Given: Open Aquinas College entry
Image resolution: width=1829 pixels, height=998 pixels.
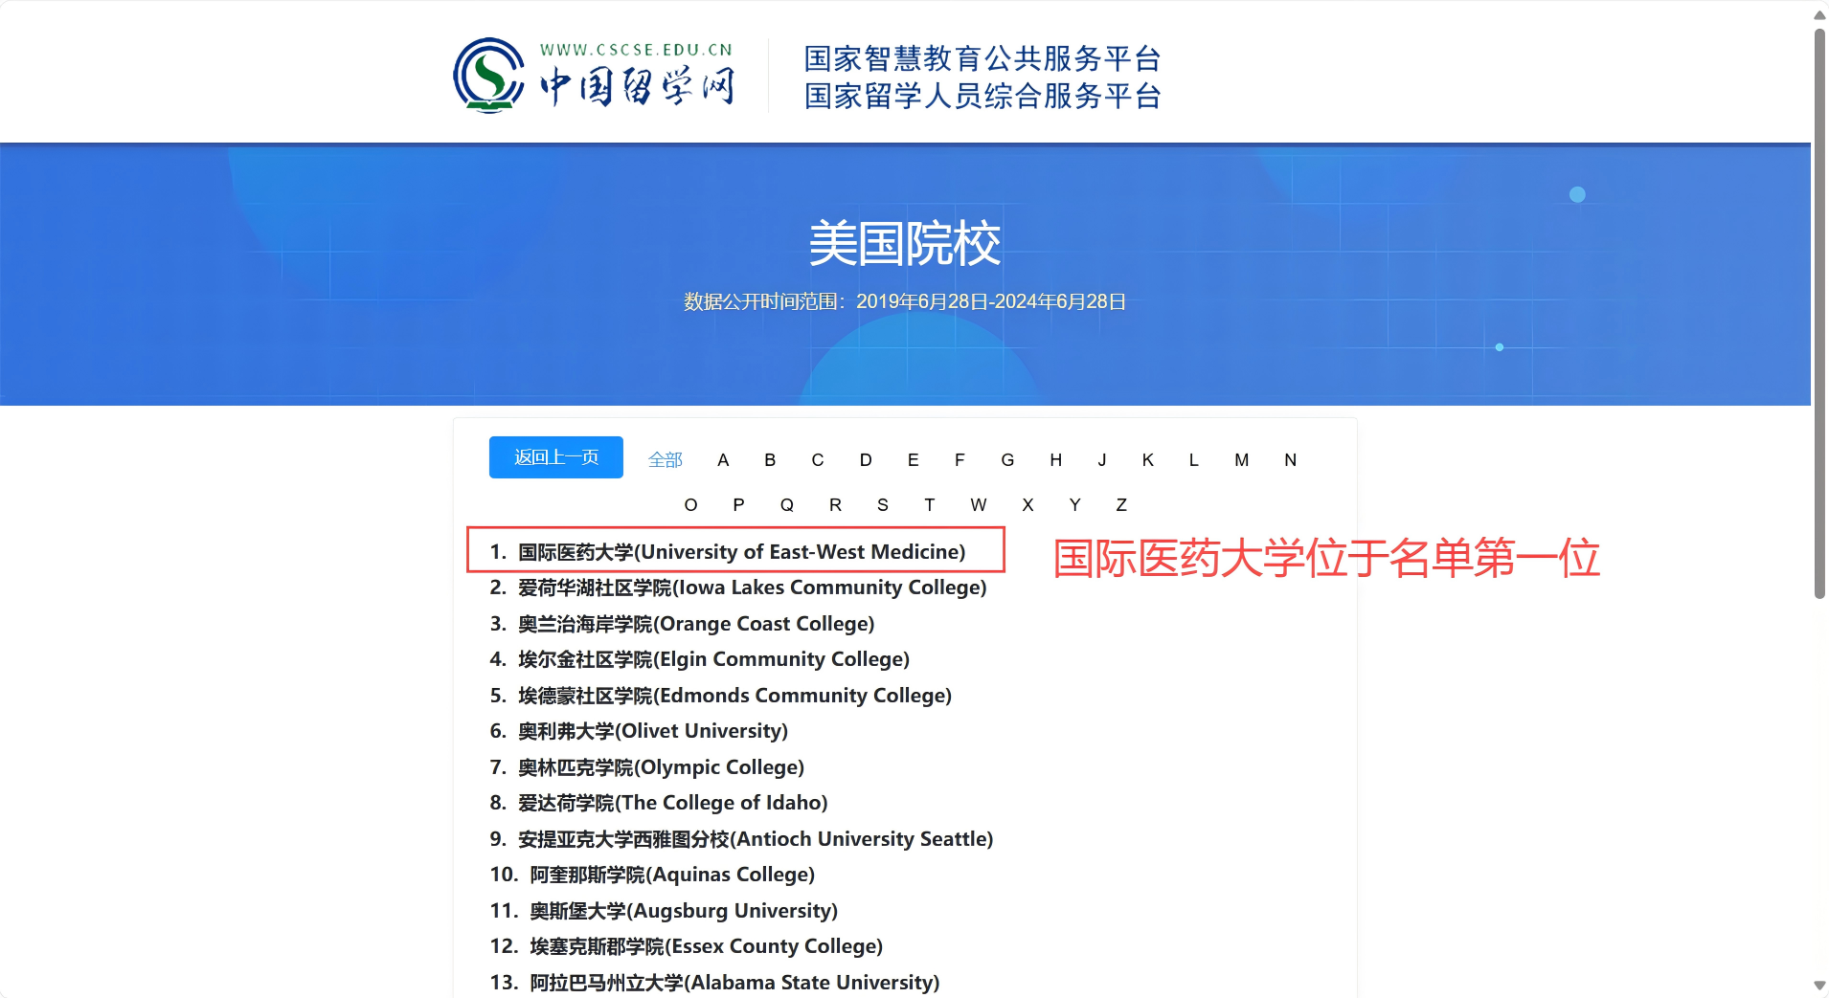Looking at the screenshot, I should click(672, 875).
